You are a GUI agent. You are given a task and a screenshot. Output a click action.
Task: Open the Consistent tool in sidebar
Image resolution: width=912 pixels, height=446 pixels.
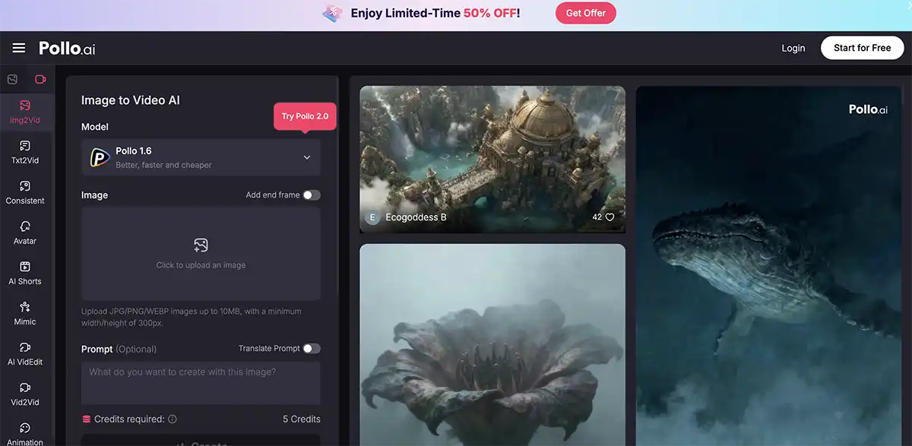pos(25,192)
